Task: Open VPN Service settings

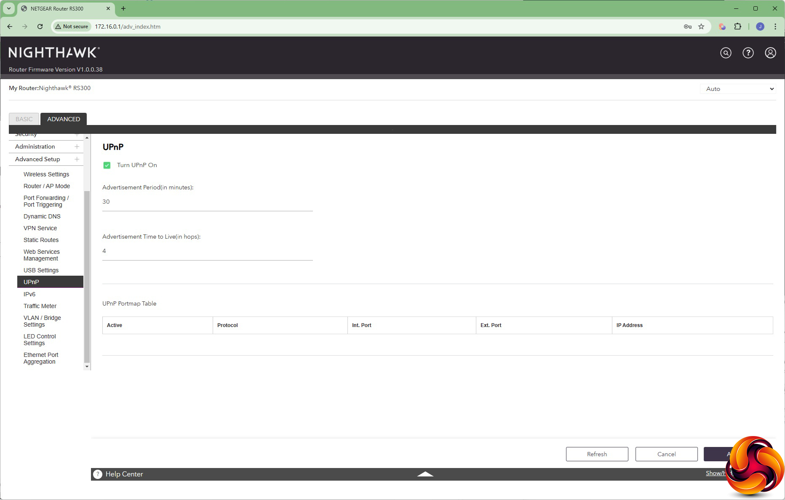Action: [x=40, y=228]
